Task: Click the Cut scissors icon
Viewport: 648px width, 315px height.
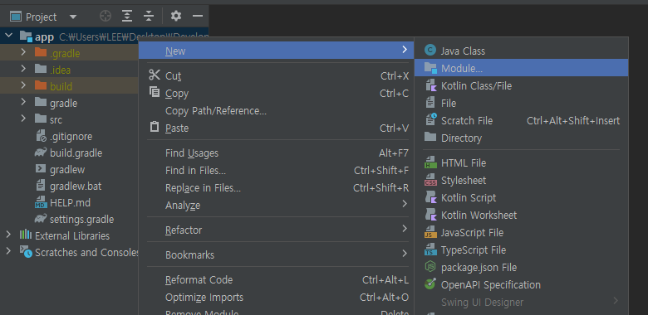Action: [155, 75]
